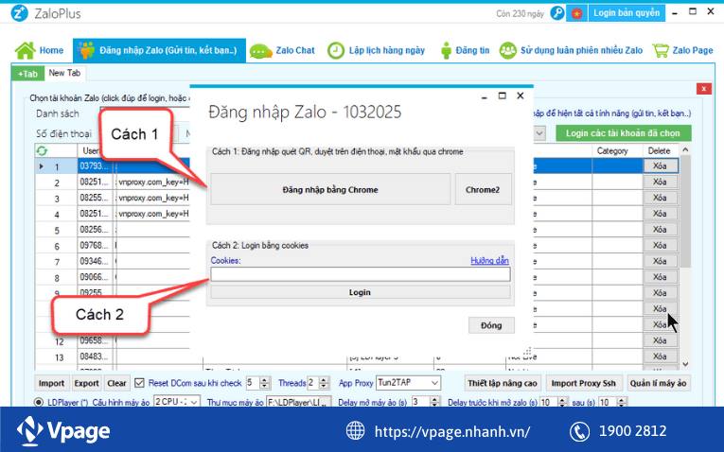Image resolution: width=724 pixels, height=452 pixels.
Task: Click the table scroll down arrow
Action: point(685,364)
